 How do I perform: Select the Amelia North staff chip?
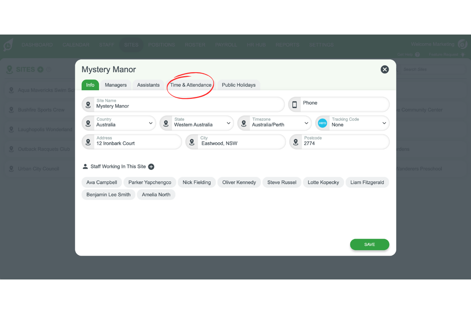(x=156, y=195)
